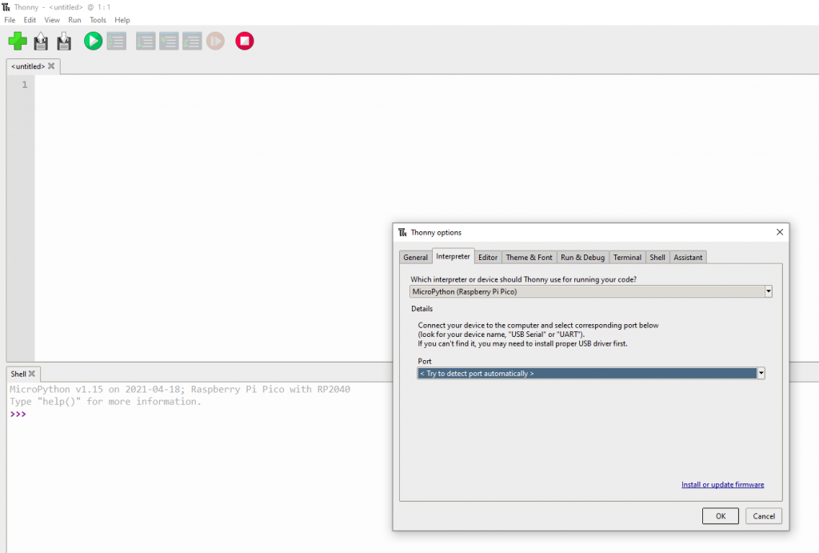The height and width of the screenshot is (553, 819).
Task: Open the Tools menu
Action: pos(98,20)
